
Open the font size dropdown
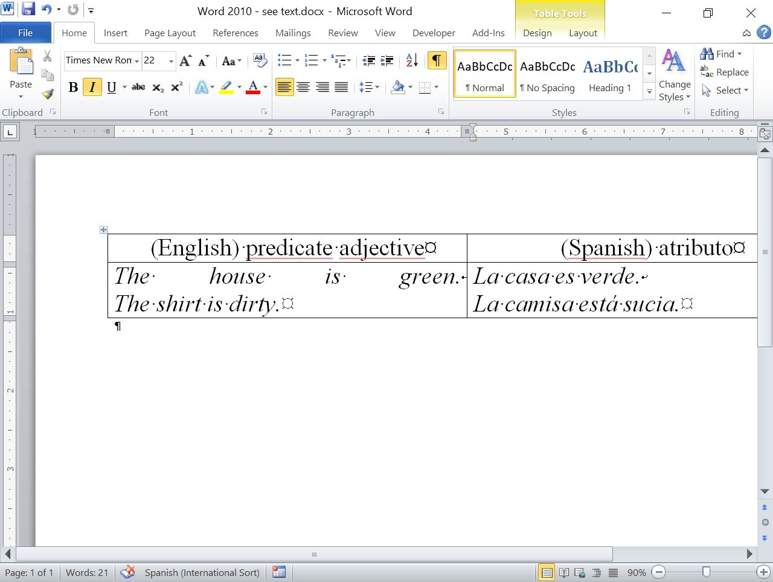click(x=171, y=61)
